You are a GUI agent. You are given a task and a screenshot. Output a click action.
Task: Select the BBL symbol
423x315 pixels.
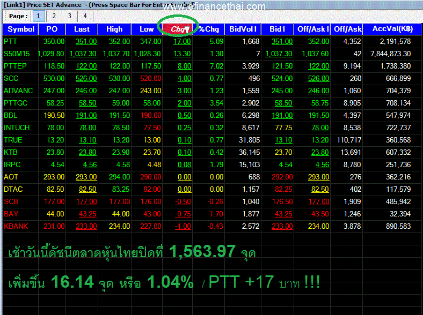(11, 116)
